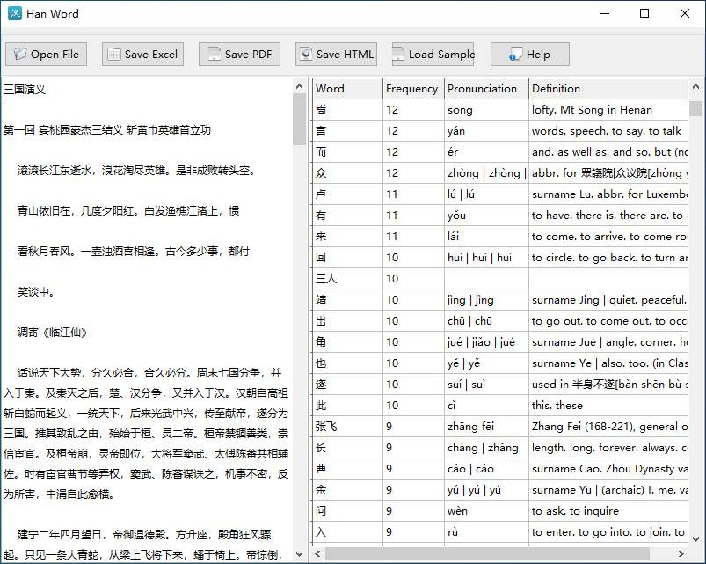Select pronunciation cell 'yán'
This screenshot has width=706, height=564.
click(486, 130)
